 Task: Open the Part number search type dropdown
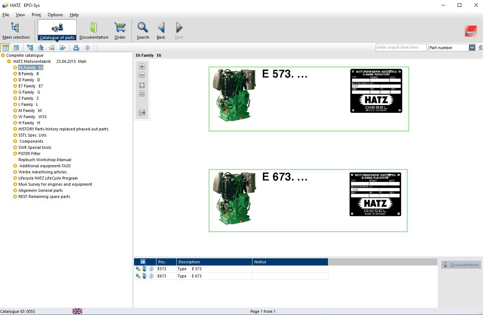472,47
